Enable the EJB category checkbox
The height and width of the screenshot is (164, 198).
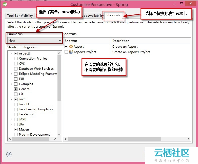(16, 79)
